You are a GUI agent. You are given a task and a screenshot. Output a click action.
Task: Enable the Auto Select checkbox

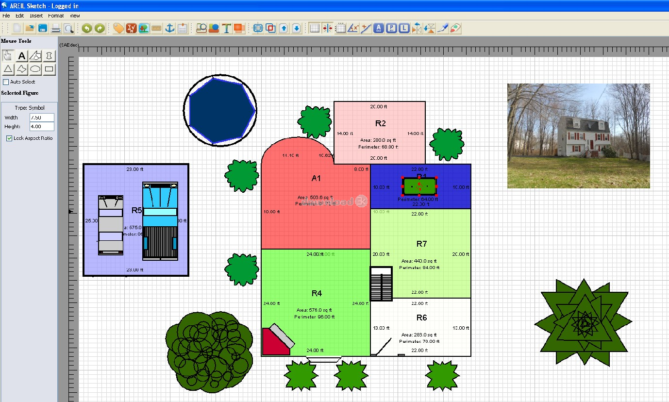[x=6, y=82]
